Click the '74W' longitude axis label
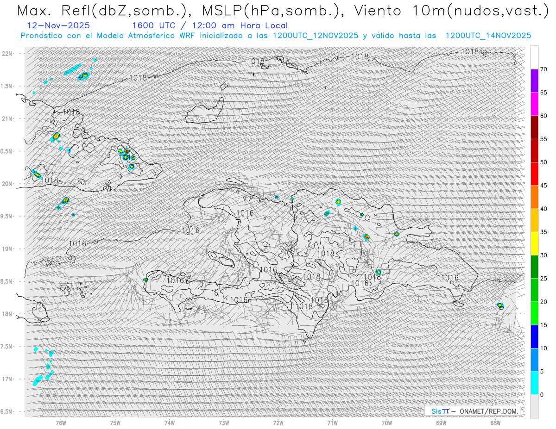 170,423
